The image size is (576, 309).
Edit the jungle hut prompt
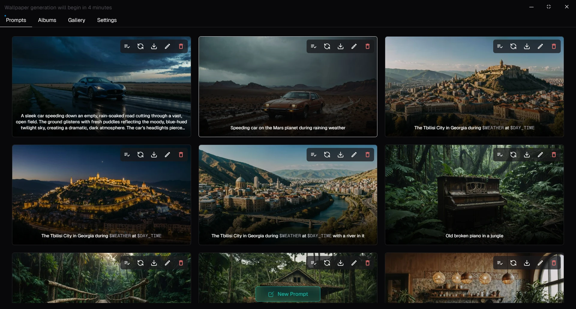click(354, 263)
